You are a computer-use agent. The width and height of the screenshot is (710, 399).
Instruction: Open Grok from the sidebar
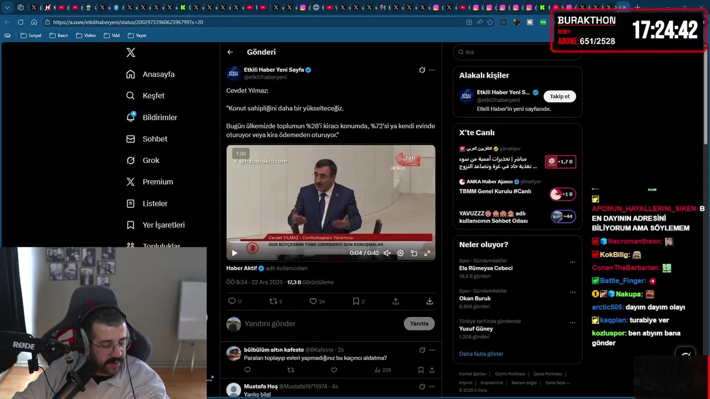(x=143, y=160)
